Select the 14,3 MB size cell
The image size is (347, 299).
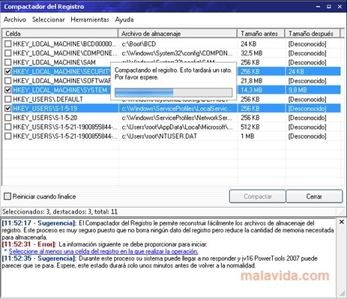pyautogui.click(x=252, y=90)
